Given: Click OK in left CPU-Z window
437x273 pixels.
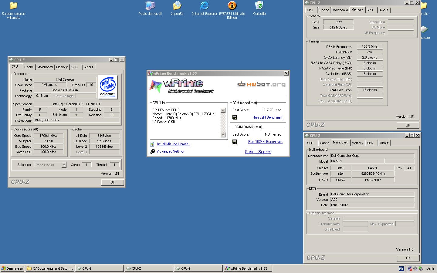Looking at the screenshot, I should pos(113,182).
